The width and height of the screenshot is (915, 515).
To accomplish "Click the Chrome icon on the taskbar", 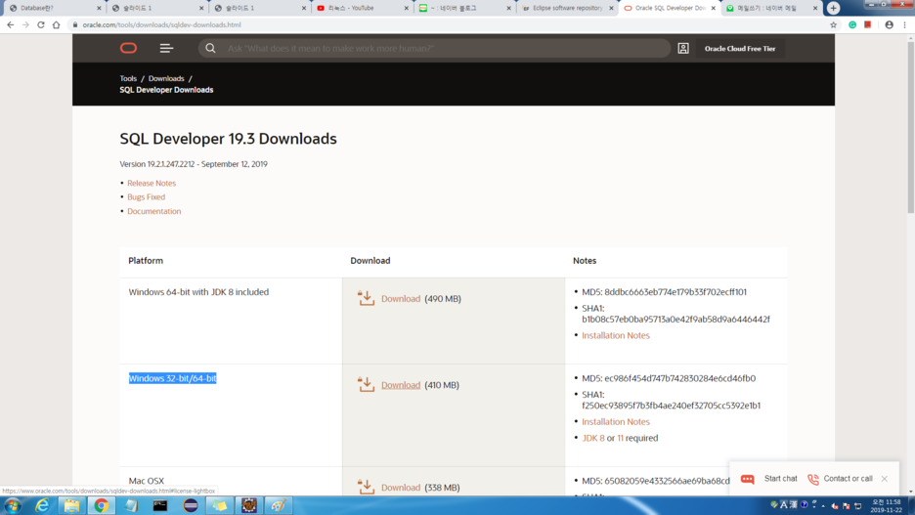I will pos(101,505).
